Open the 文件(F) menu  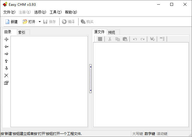click(x=9, y=12)
